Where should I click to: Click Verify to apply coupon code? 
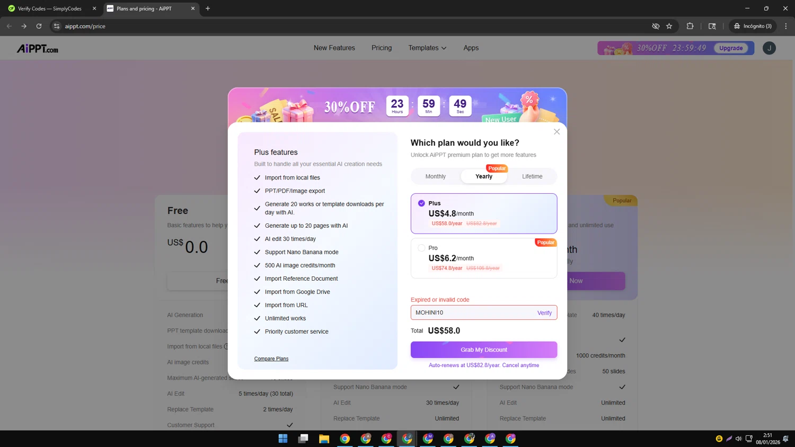[544, 313]
